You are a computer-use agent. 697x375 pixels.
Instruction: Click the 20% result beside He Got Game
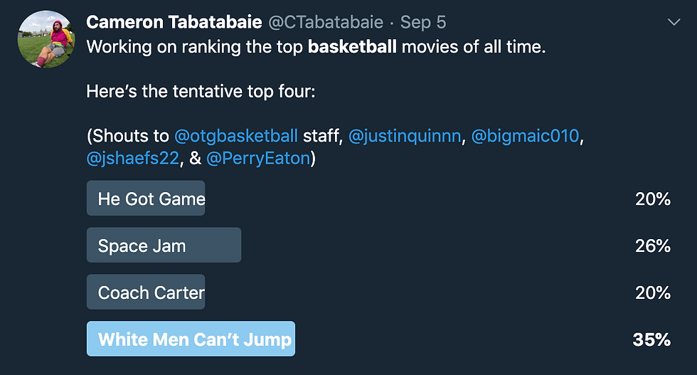[x=653, y=199]
